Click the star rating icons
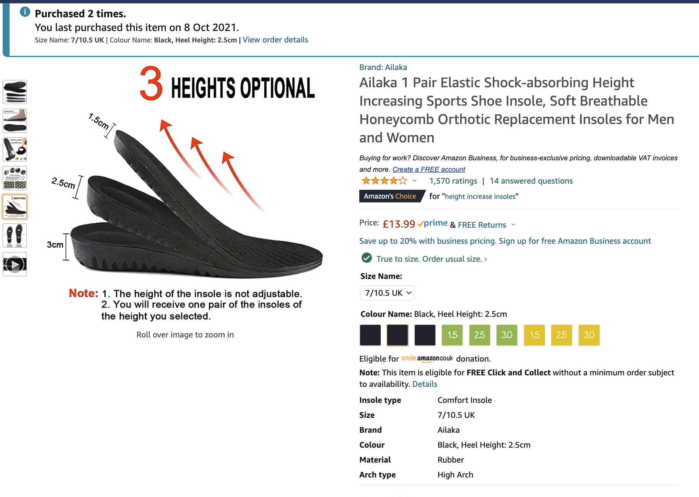This screenshot has width=699, height=497. [x=384, y=181]
